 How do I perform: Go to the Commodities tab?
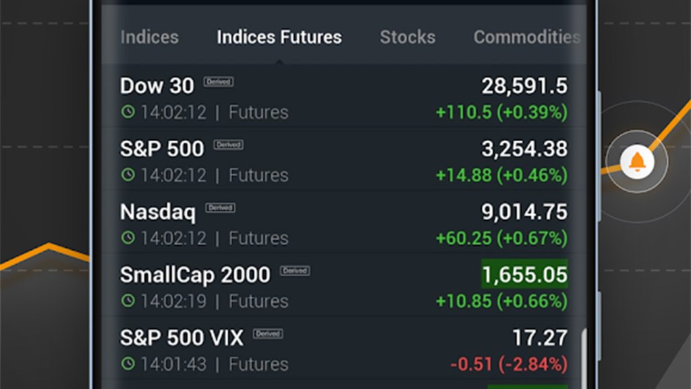pos(526,37)
